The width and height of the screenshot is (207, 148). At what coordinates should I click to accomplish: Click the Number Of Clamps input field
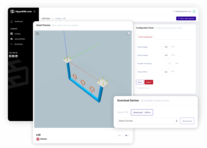click(x=169, y=64)
